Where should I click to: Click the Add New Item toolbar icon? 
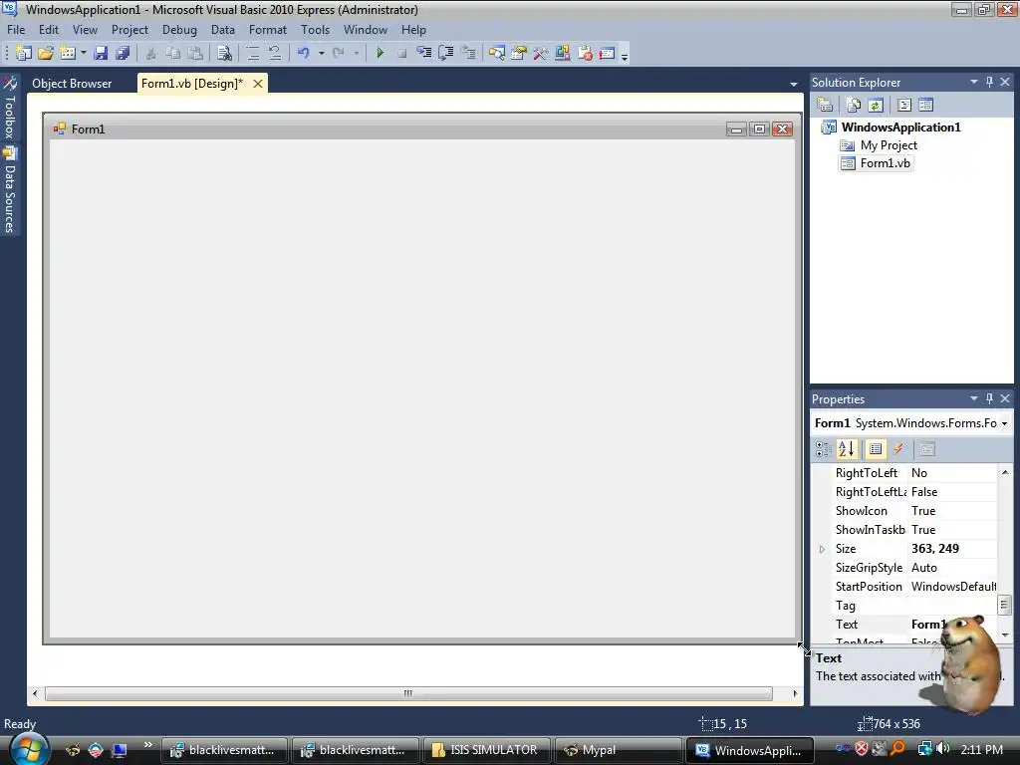[x=68, y=54]
